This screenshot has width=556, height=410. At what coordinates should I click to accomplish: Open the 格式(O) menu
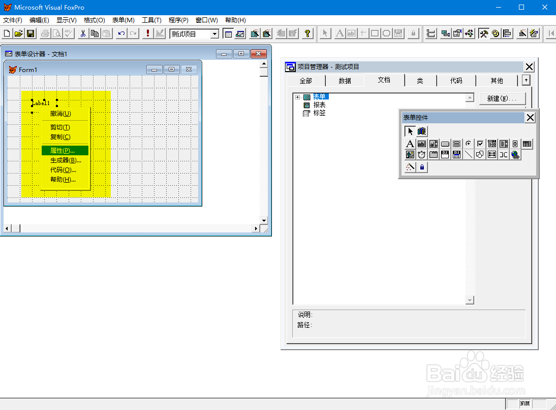tap(95, 20)
